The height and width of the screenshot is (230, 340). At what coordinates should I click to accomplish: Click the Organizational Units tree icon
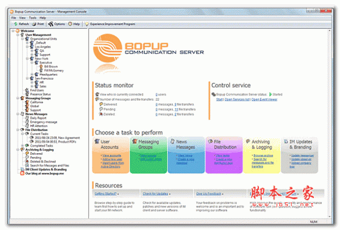coord(27,38)
